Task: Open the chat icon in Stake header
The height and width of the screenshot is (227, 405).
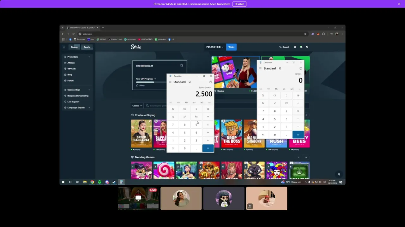Action: pos(307,47)
